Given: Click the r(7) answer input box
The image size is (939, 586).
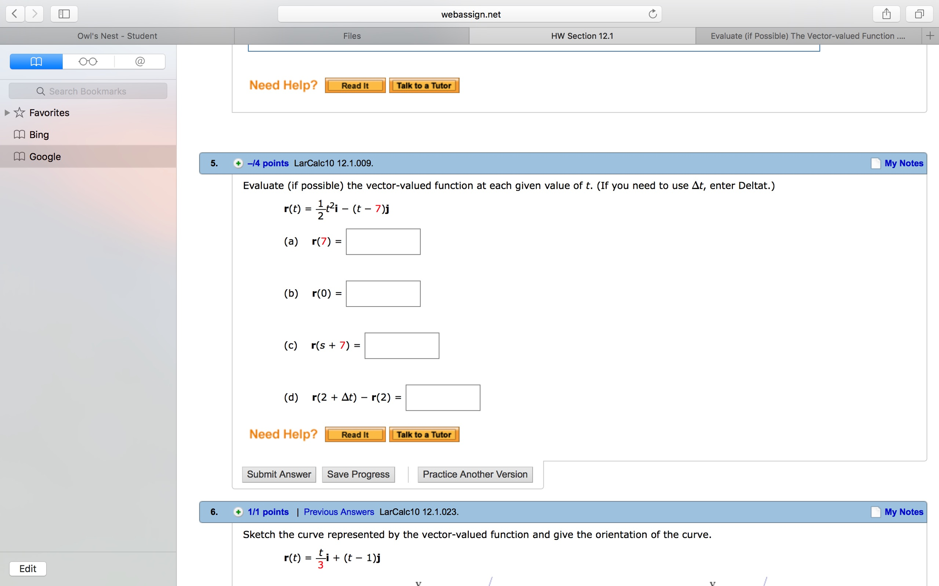Looking at the screenshot, I should (x=383, y=241).
